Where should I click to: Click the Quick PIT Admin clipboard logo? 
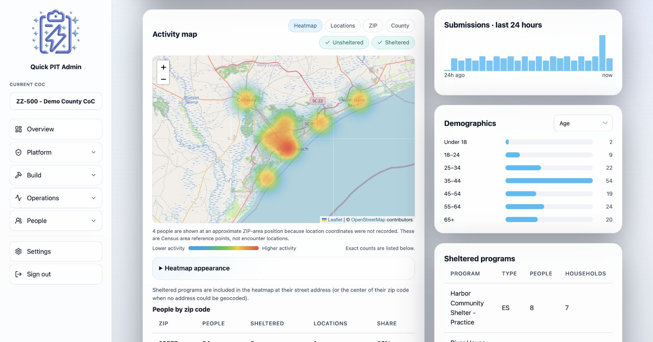click(56, 32)
